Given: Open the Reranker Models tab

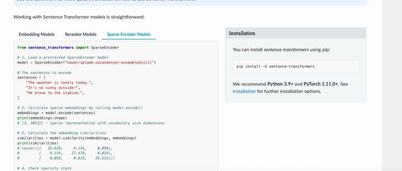Looking at the screenshot, I should [80, 34].
